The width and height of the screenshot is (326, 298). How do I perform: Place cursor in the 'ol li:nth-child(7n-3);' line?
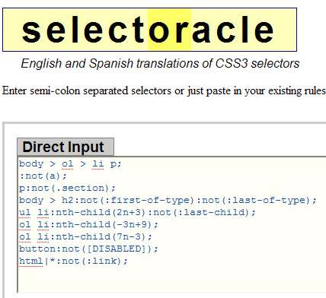(x=85, y=236)
